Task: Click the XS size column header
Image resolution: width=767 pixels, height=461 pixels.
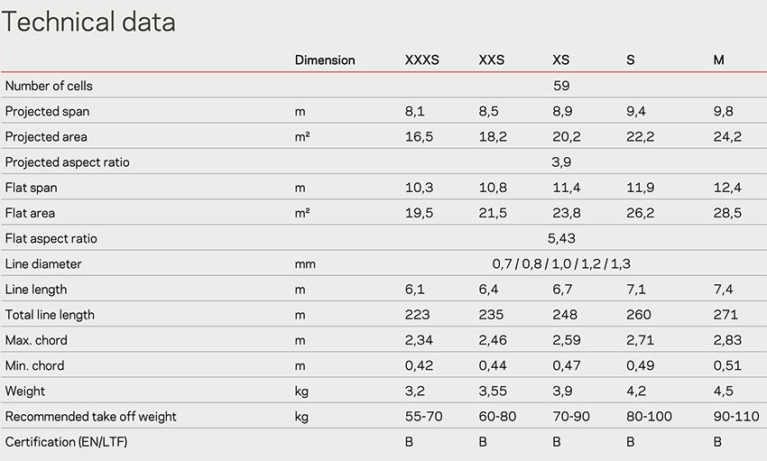Action: (x=561, y=60)
